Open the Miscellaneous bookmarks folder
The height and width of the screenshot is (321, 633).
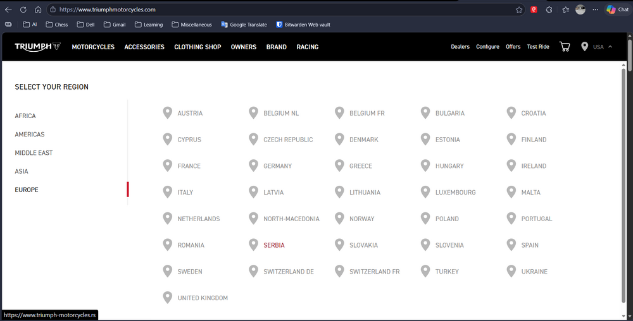coord(192,25)
